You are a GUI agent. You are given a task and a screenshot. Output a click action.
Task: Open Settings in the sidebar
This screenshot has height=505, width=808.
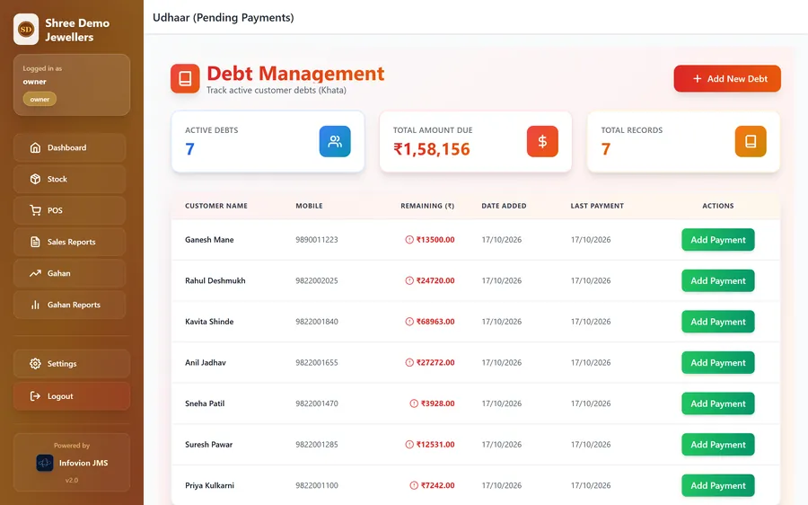pos(72,364)
